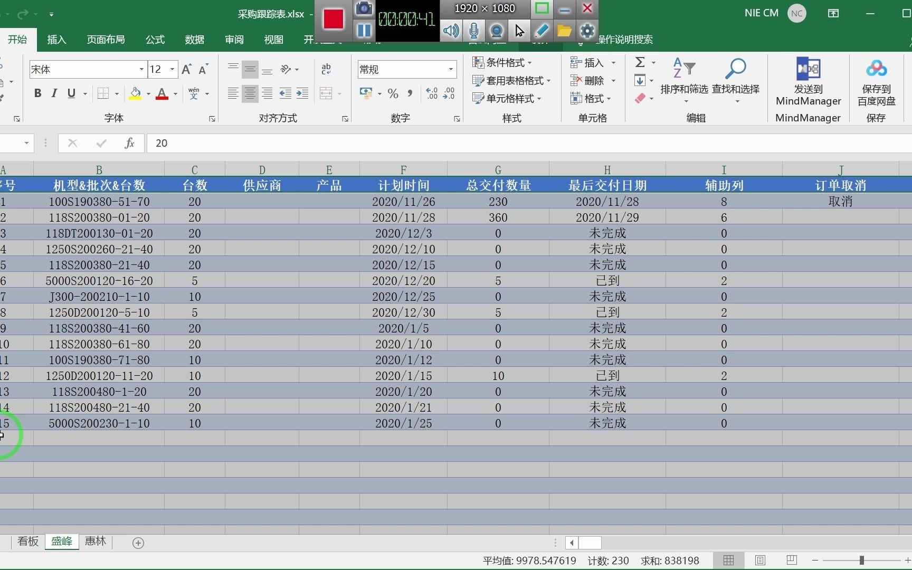This screenshot has height=570, width=912.
Task: Save to Baidu Netdisk (保存到百度网盘)
Action: (876, 81)
